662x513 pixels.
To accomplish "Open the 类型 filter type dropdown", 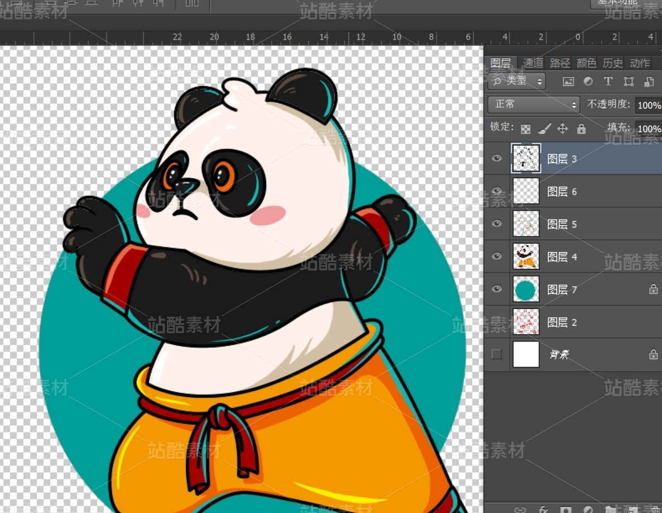I will tap(517, 81).
